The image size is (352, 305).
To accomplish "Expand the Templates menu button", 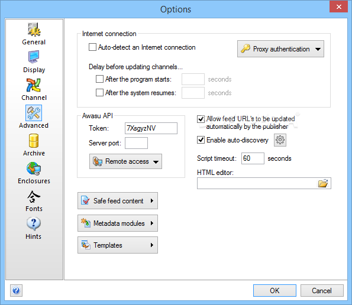I will tap(118, 245).
